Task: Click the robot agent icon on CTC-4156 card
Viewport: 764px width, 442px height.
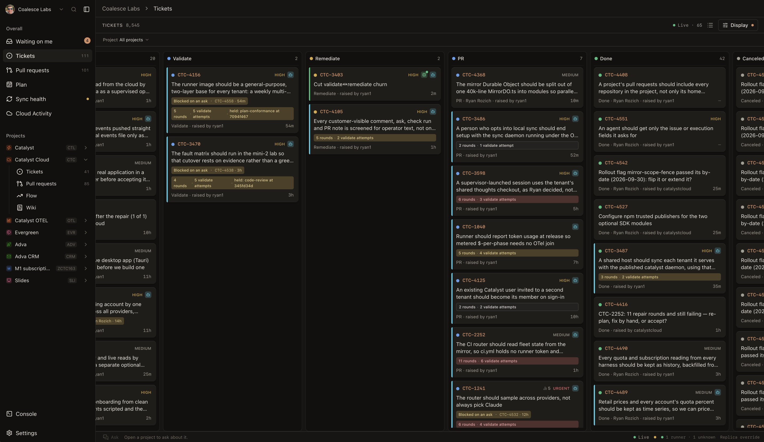Action: (x=290, y=75)
